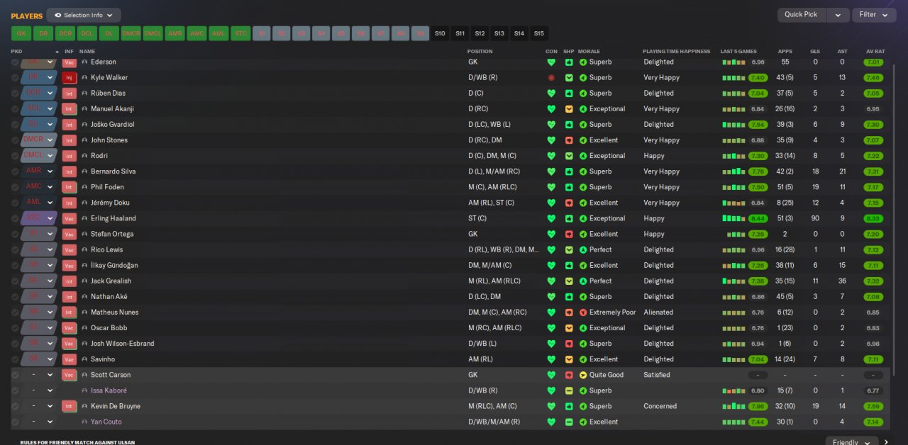Sort by the MORALE column header
Viewport: 908px width, 445px height.
[x=589, y=52]
